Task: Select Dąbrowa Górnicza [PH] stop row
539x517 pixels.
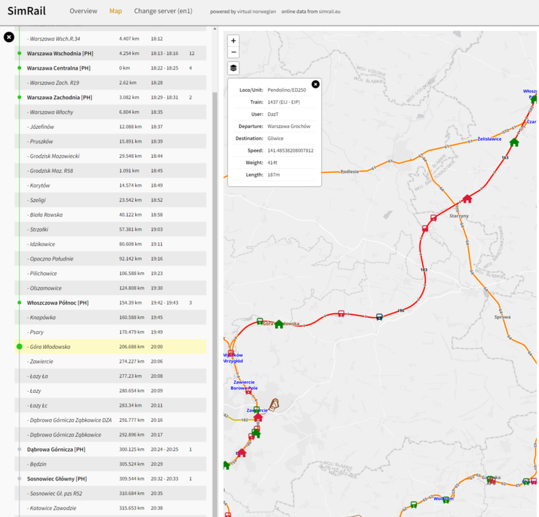Action: [x=56, y=449]
